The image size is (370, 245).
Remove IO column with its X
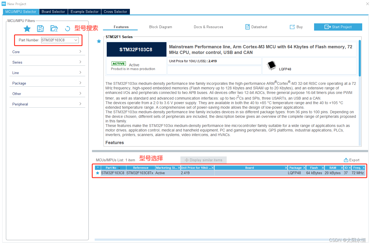tap(350, 168)
